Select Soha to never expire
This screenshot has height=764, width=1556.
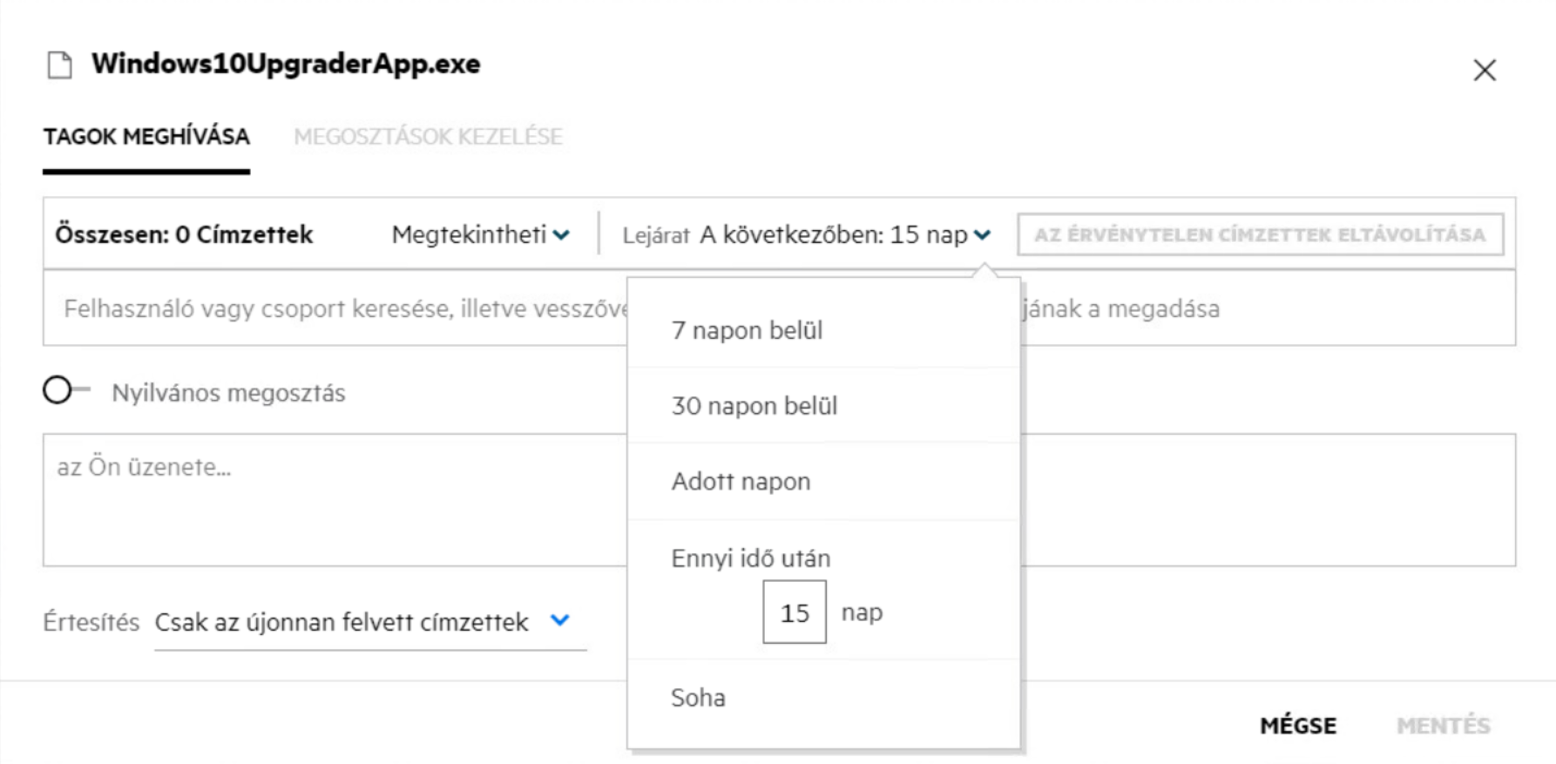(698, 698)
